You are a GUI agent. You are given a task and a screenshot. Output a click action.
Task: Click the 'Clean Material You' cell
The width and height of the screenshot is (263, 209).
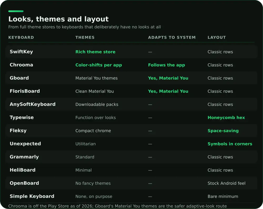pos(95,91)
